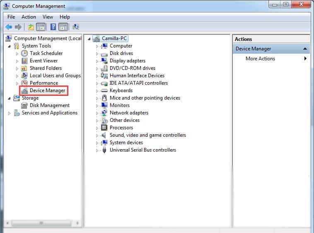
Task: Select the Storage label in the tree
Action: pyautogui.click(x=30, y=98)
